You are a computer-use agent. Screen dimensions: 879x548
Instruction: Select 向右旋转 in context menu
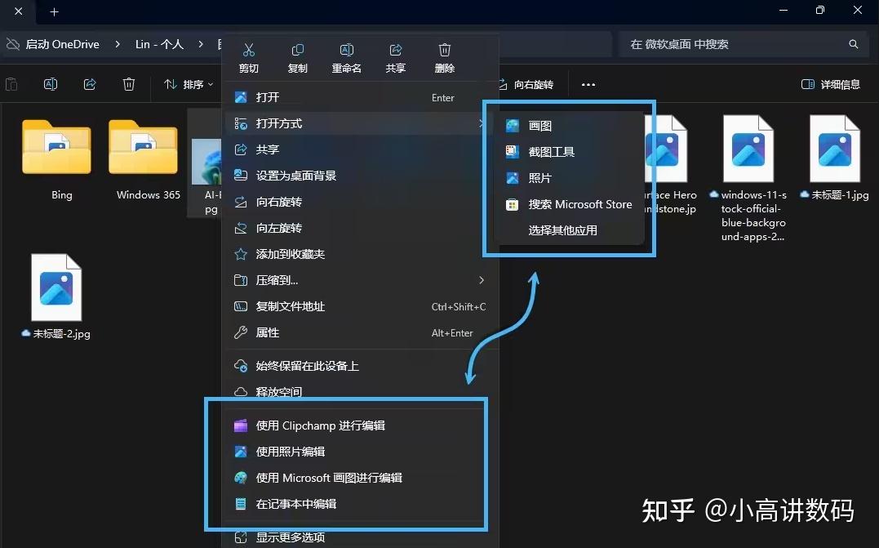pyautogui.click(x=360, y=202)
